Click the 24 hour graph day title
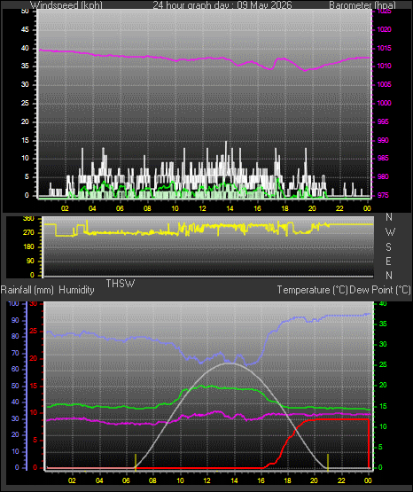Screen dimensions: 413x492 tap(222, 5)
